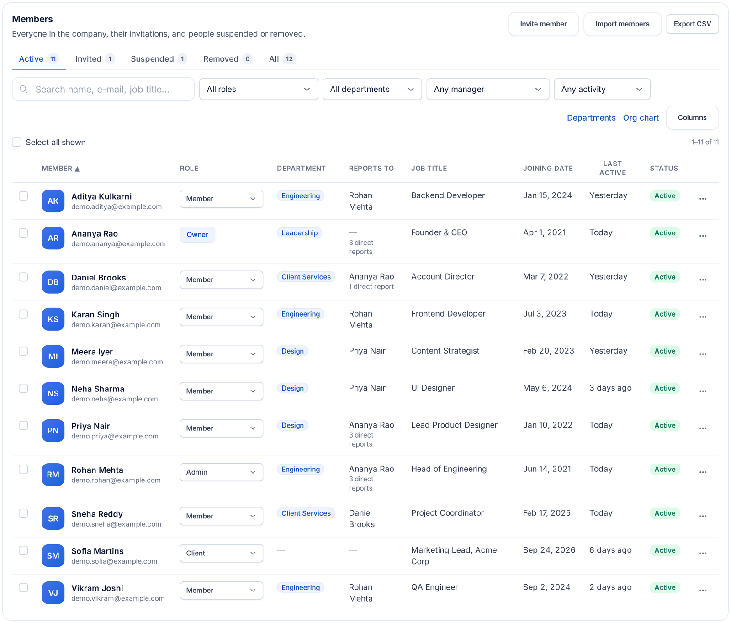Viewport: 731px width, 623px height.
Task: Switch to the Invited tab
Action: coord(95,59)
